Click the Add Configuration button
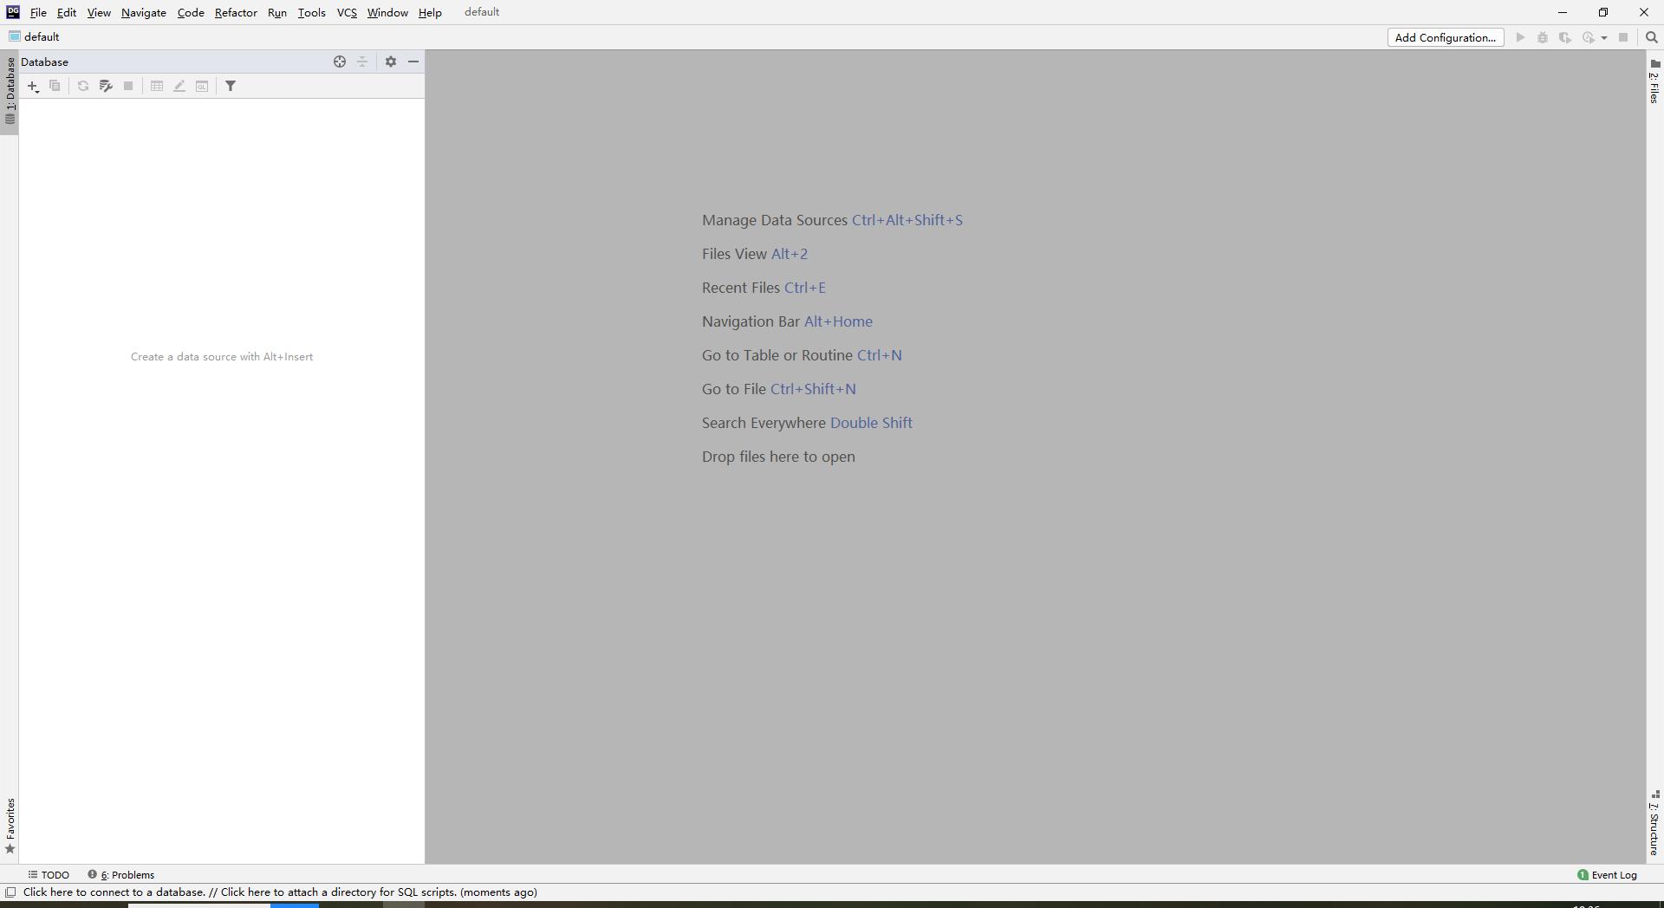Image resolution: width=1664 pixels, height=908 pixels. pos(1445,37)
